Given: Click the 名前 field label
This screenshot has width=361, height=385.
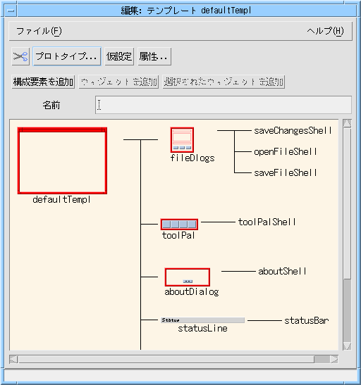Looking at the screenshot, I should [x=51, y=105].
